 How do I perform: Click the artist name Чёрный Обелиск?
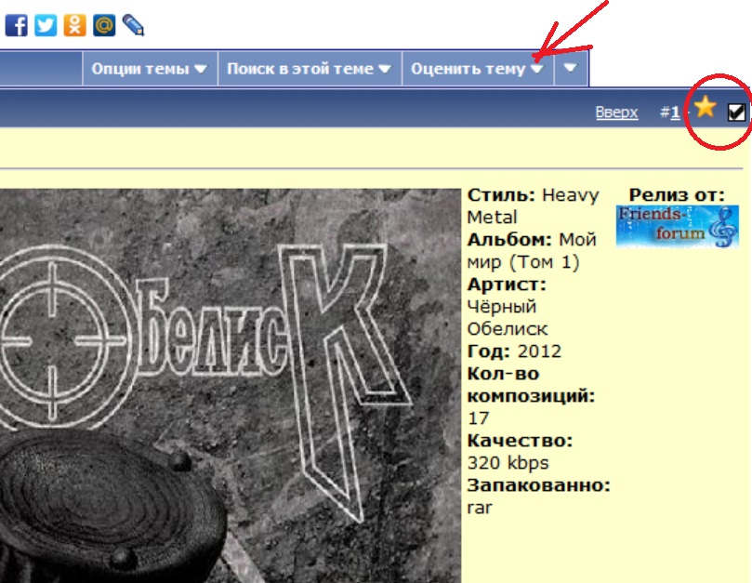[x=508, y=318]
